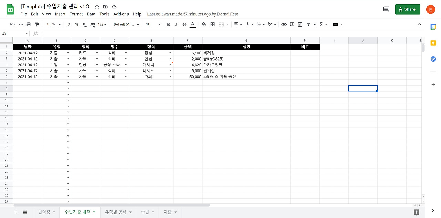441x218 pixels.
Task: Open Google Calendar from the side panel
Action: tap(433, 26)
